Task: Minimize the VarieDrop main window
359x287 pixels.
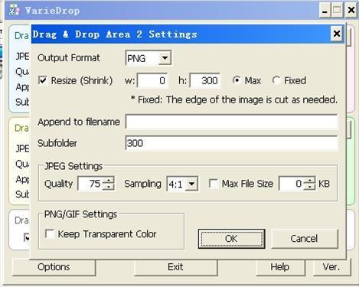Action: (325, 11)
